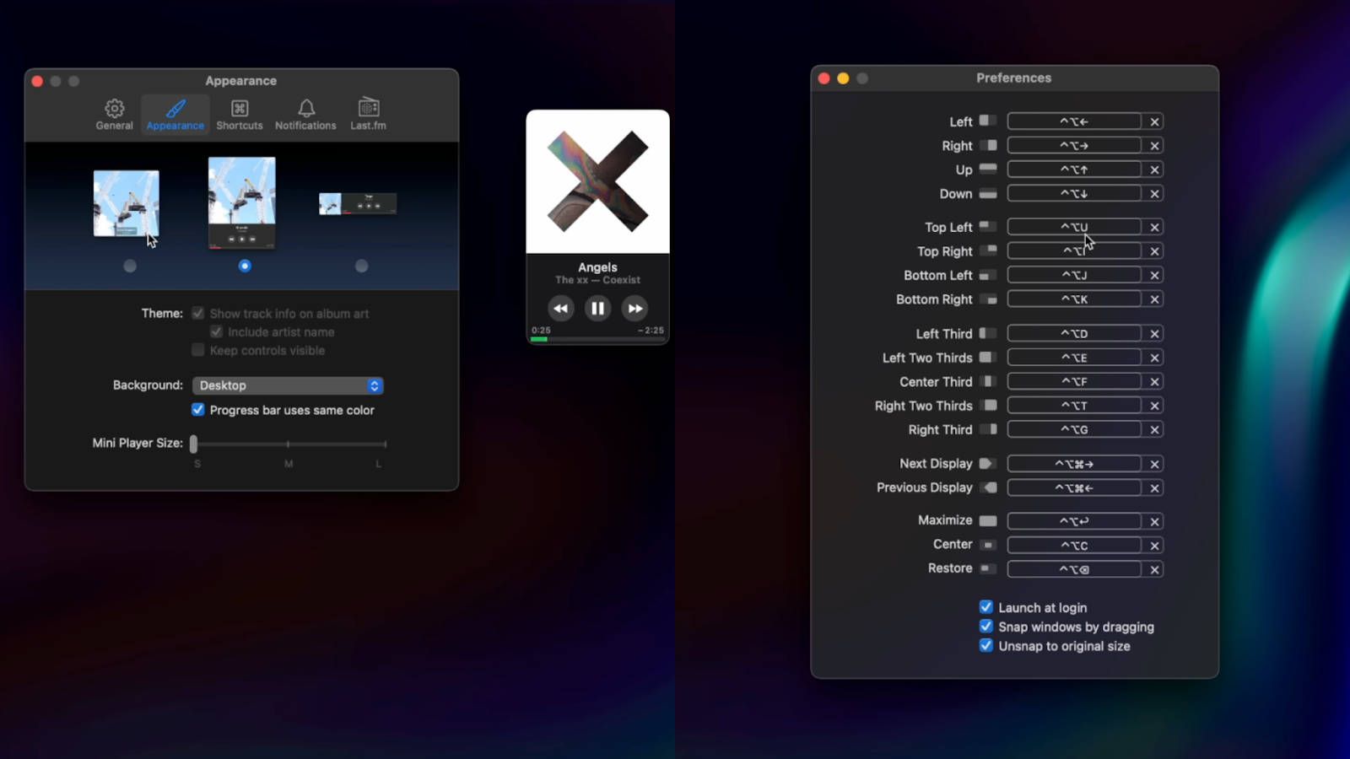This screenshot has width=1350, height=759.
Task: Skip to previous track in mini player
Action: pyautogui.click(x=560, y=309)
